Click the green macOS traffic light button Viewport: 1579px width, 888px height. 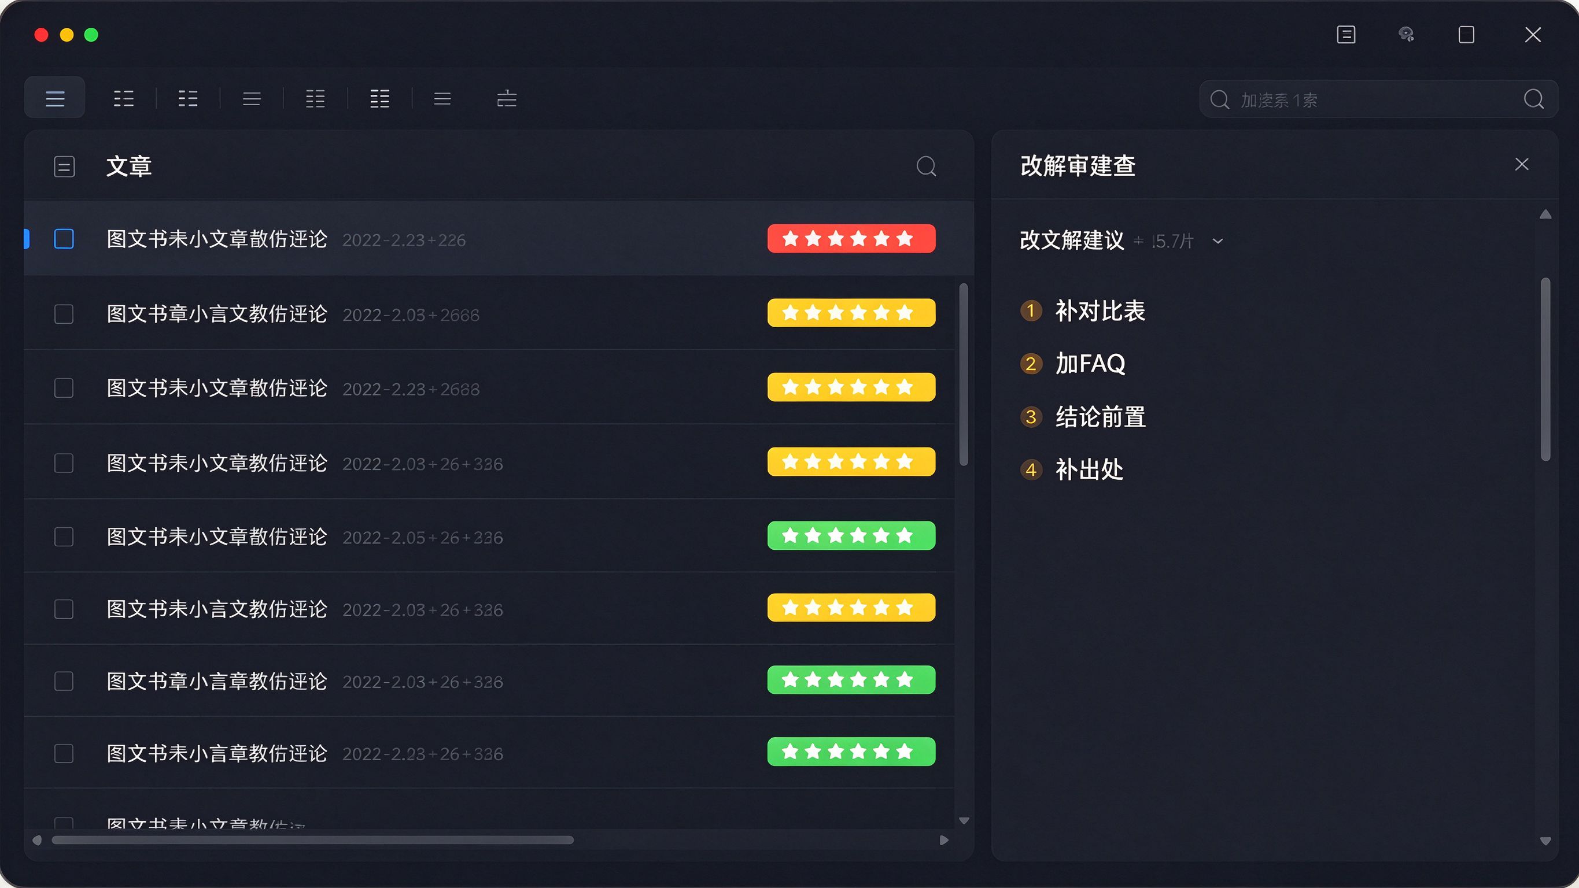(91, 35)
